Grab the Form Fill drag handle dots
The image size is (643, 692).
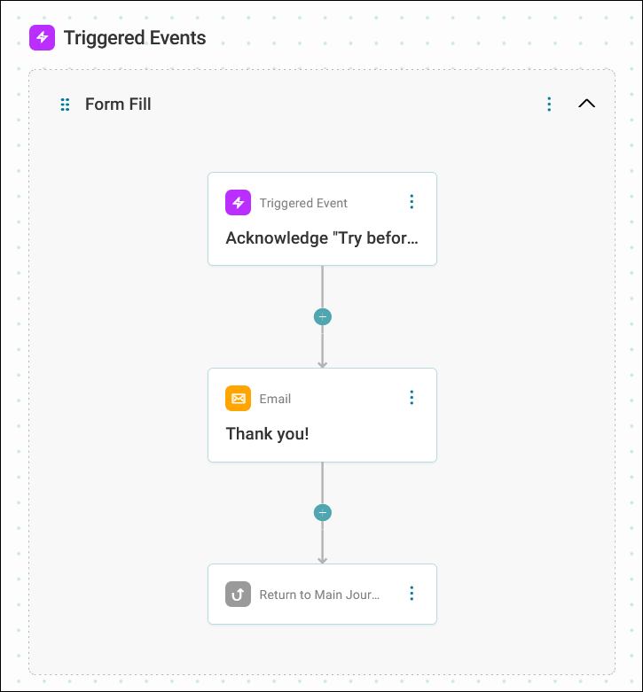[65, 105]
